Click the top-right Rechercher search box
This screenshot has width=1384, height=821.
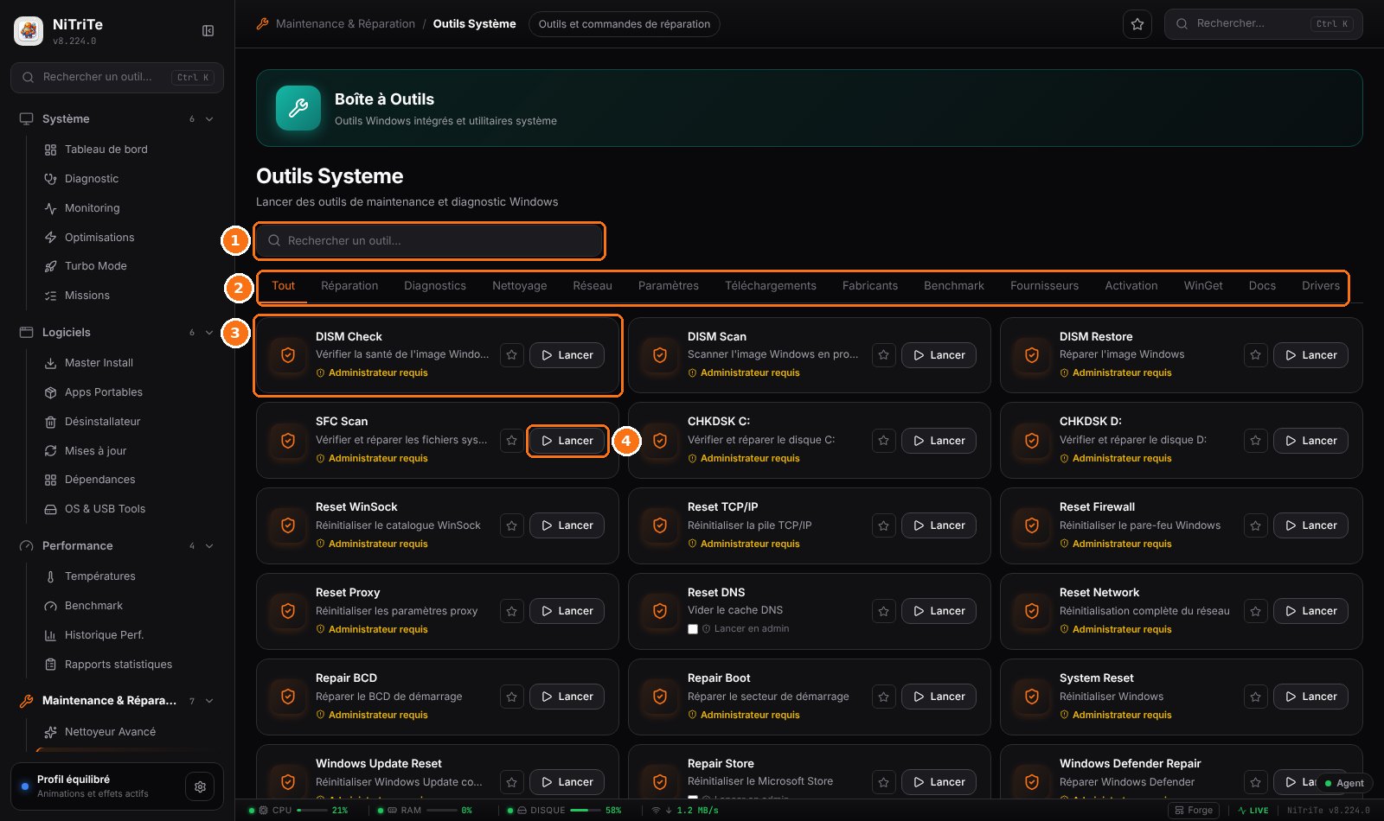(x=1264, y=24)
